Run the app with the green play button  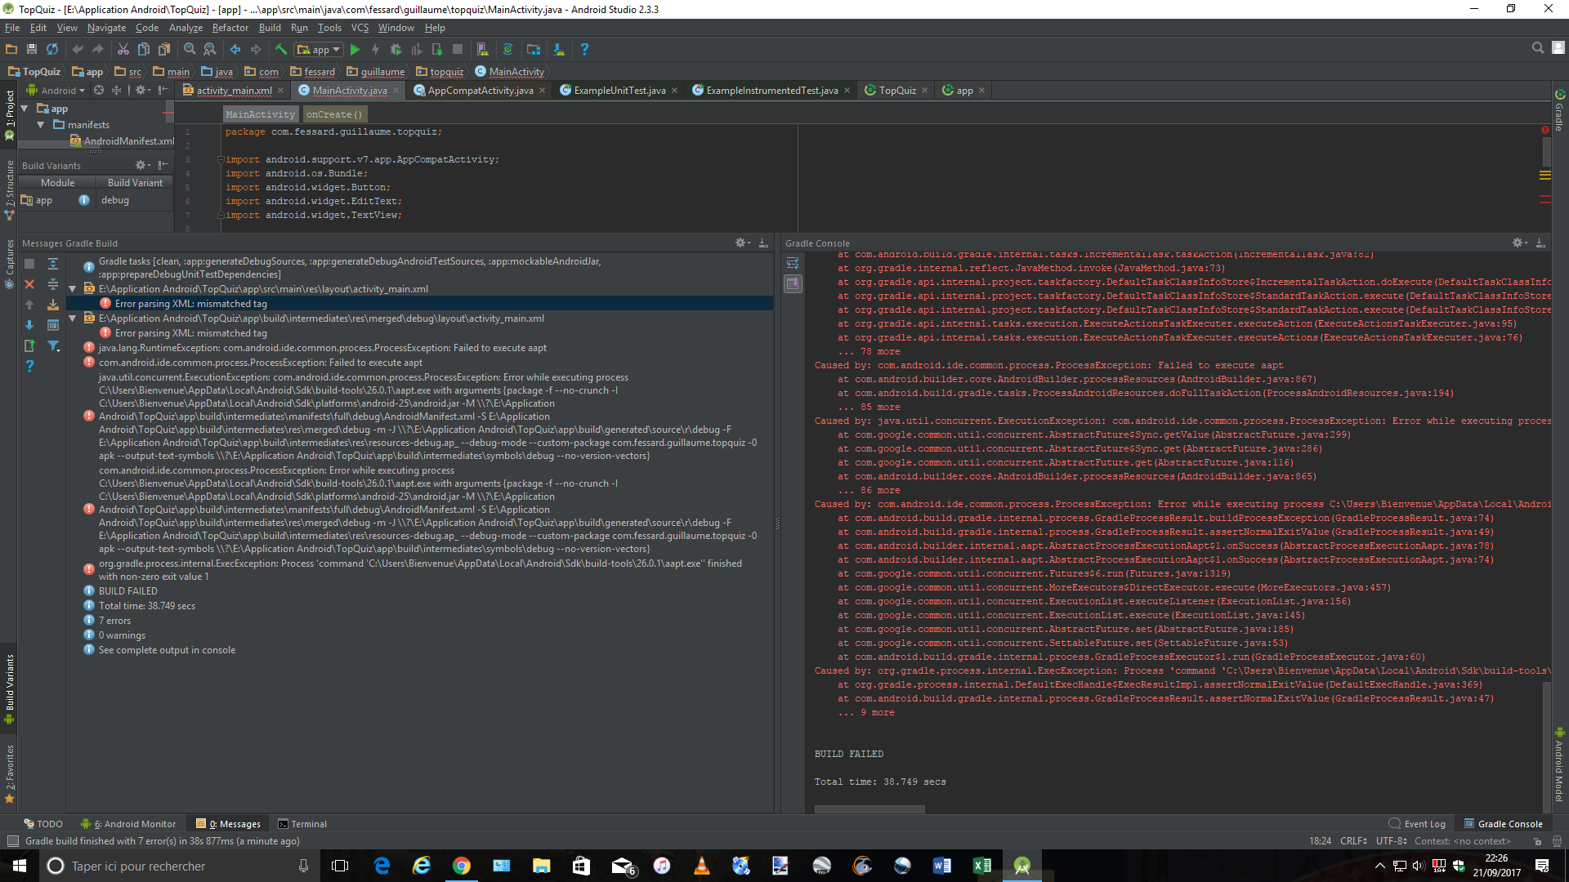355,49
